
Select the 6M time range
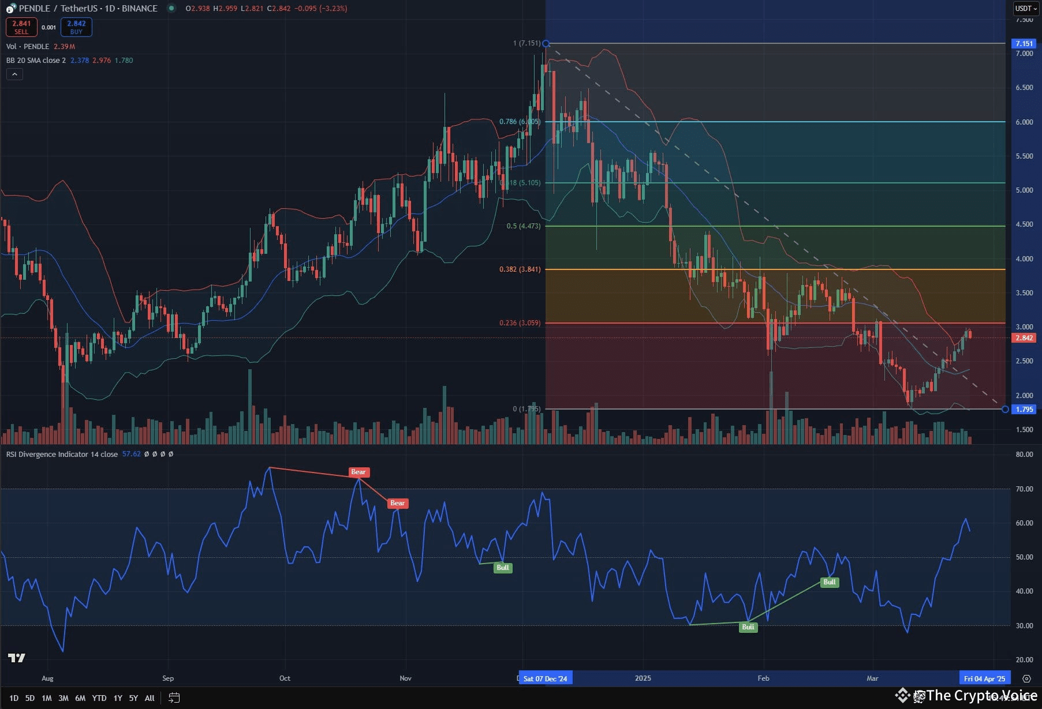coord(80,698)
